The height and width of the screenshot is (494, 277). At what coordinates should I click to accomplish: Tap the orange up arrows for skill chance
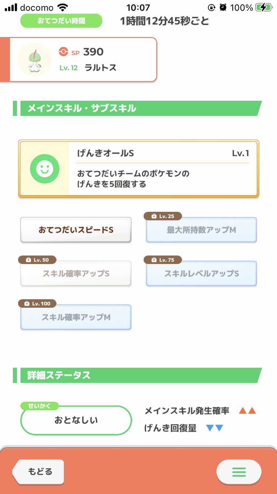247,411
